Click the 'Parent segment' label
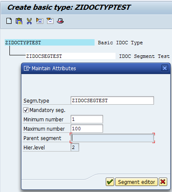 42,138
